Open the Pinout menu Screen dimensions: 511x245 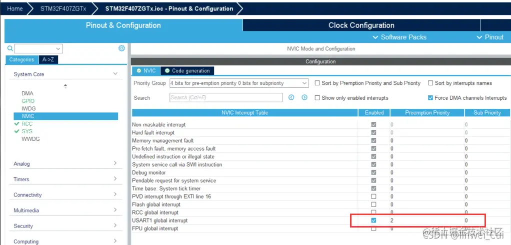coord(490,37)
